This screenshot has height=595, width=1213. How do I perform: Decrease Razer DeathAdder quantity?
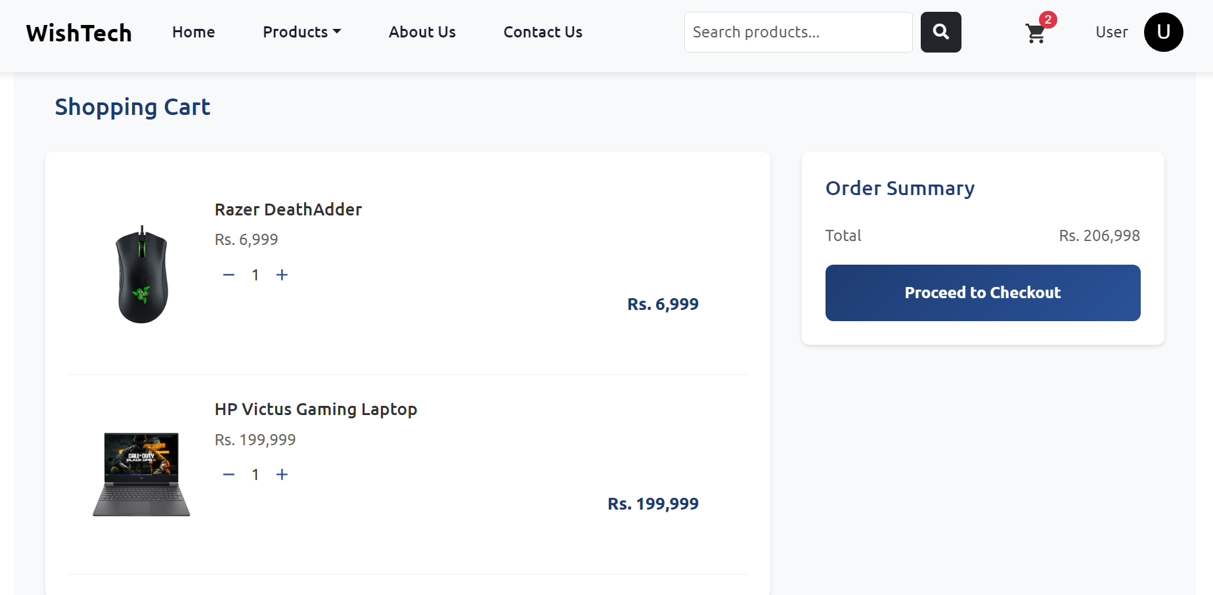point(229,275)
